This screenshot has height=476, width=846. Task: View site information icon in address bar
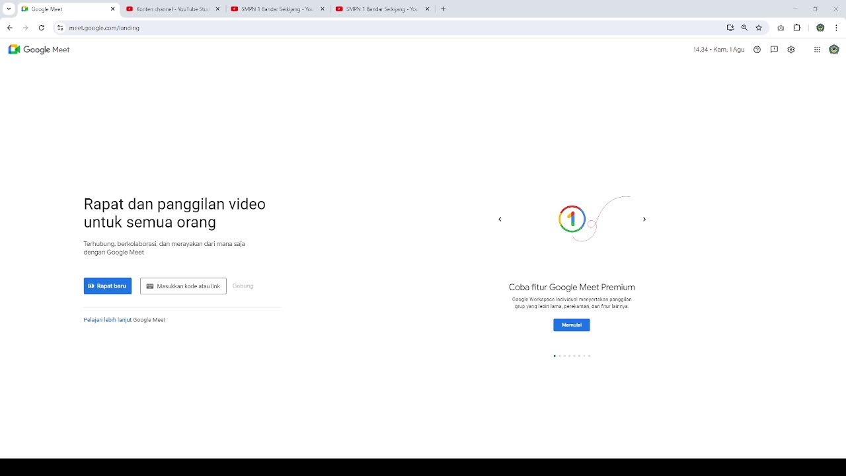click(59, 28)
